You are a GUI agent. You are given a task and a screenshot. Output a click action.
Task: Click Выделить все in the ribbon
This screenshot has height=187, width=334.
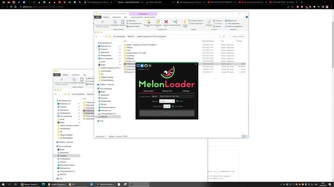[231, 21]
